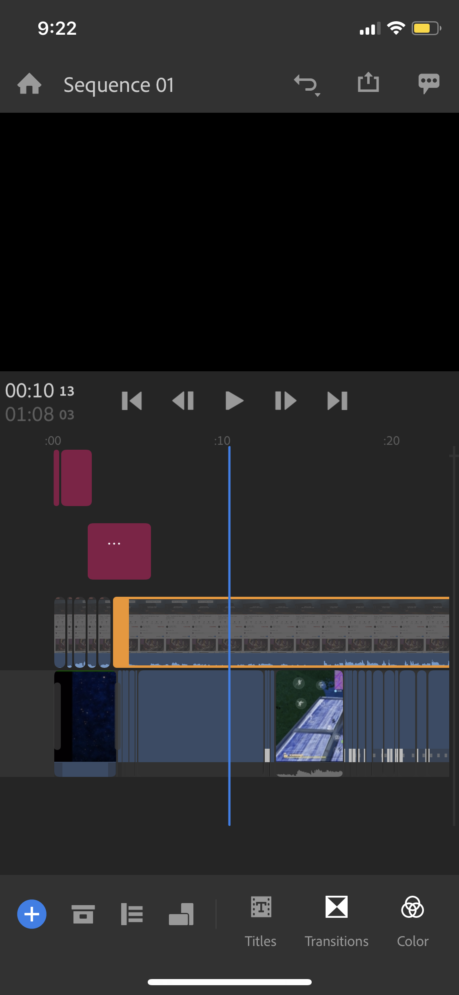The image size is (459, 995).
Task: Select the gameplay clip on lower track
Action: pos(310,723)
